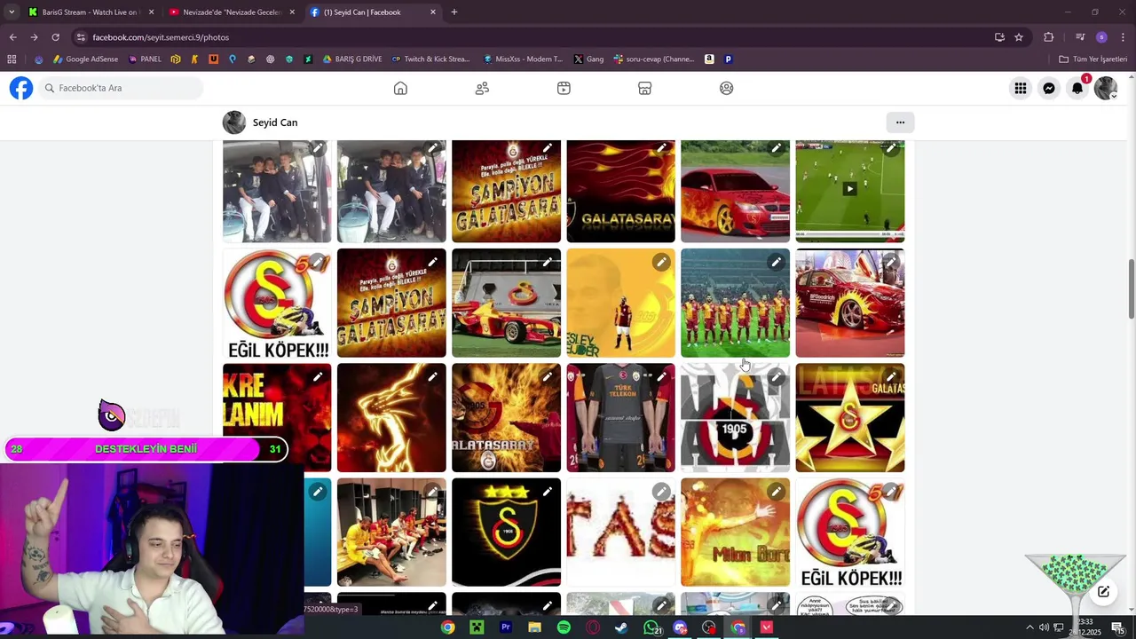Viewport: 1136px width, 639px height.
Task: Click the pencil on the Milan Baros photo
Action: [777, 492]
